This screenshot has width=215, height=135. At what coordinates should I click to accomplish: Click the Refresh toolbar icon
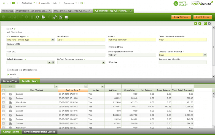[x=37, y=17]
